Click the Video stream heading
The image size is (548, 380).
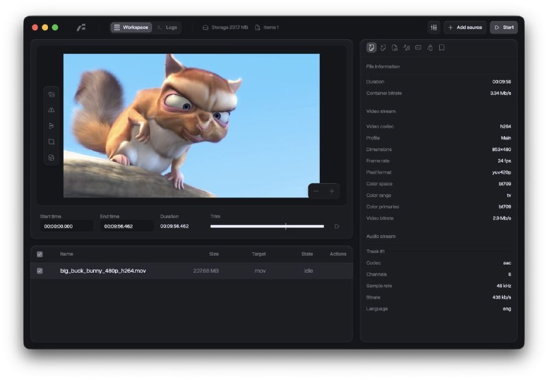tap(381, 111)
